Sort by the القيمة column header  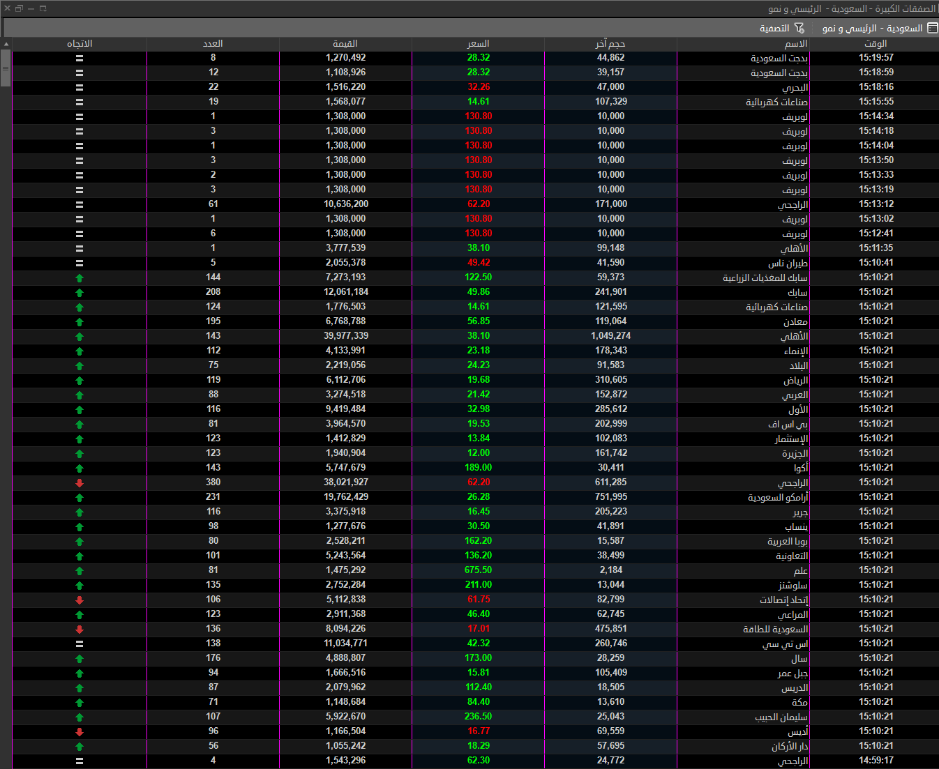tap(346, 43)
